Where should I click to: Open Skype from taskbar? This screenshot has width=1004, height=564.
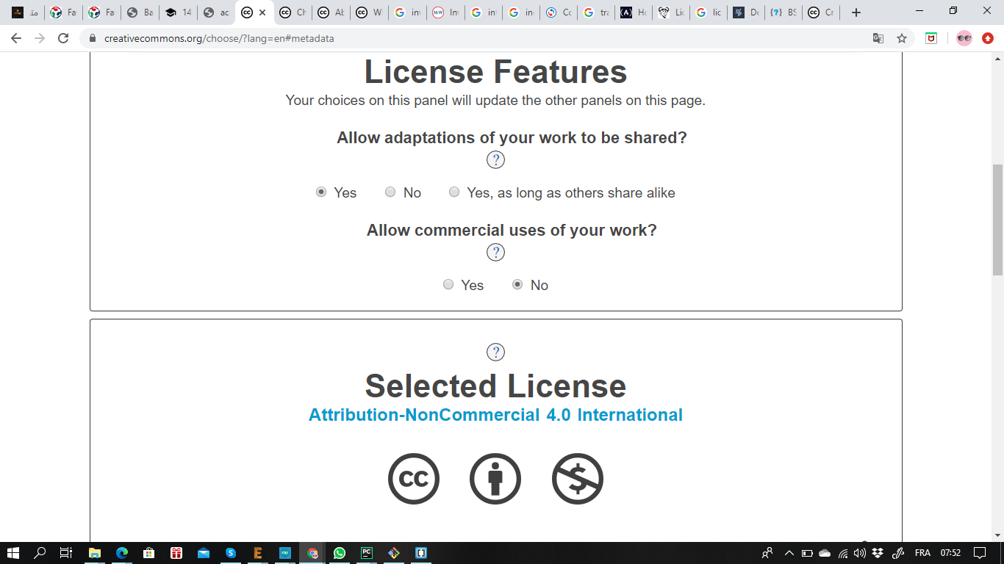tap(231, 553)
